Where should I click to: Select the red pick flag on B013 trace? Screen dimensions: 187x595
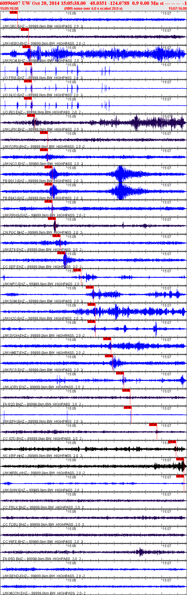click(48, 167)
